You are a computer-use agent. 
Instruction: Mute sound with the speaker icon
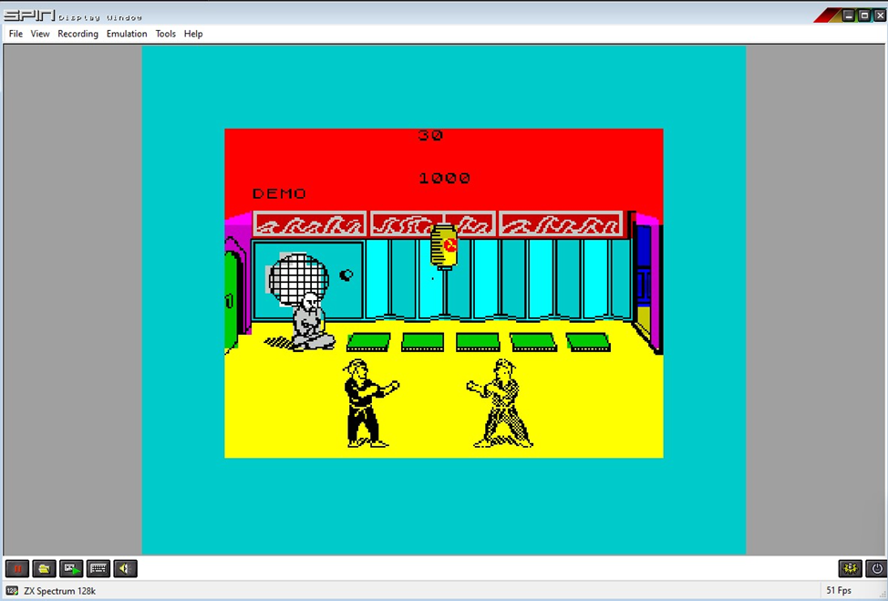click(125, 569)
